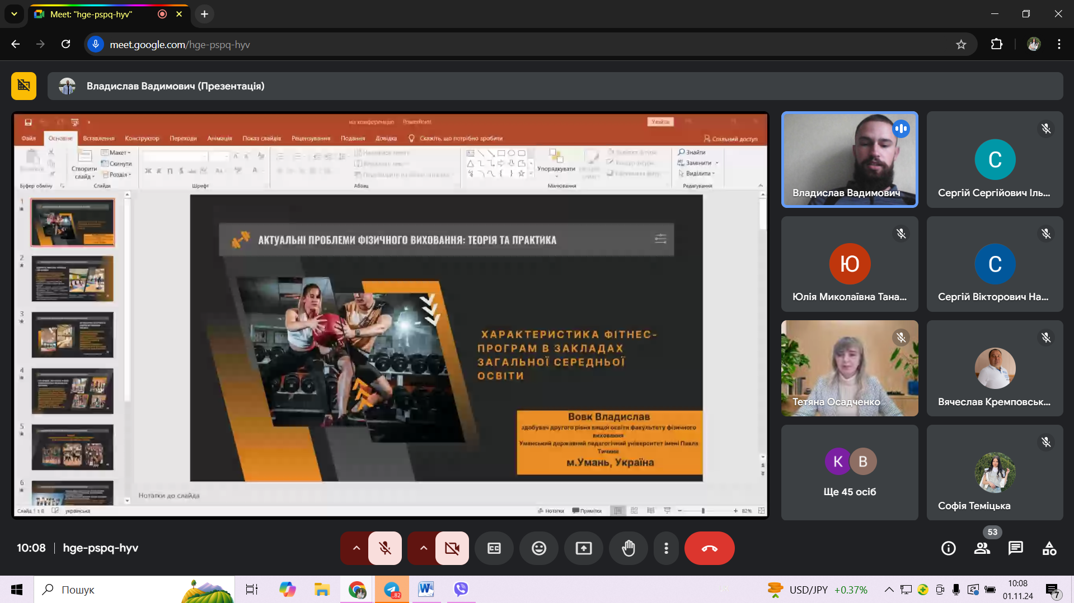Toggle closed captions in the call
The image size is (1074, 603).
(x=494, y=548)
